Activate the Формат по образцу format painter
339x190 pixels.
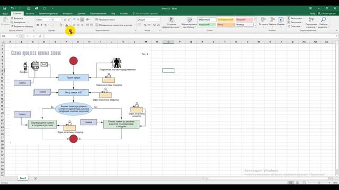coord(22,26)
